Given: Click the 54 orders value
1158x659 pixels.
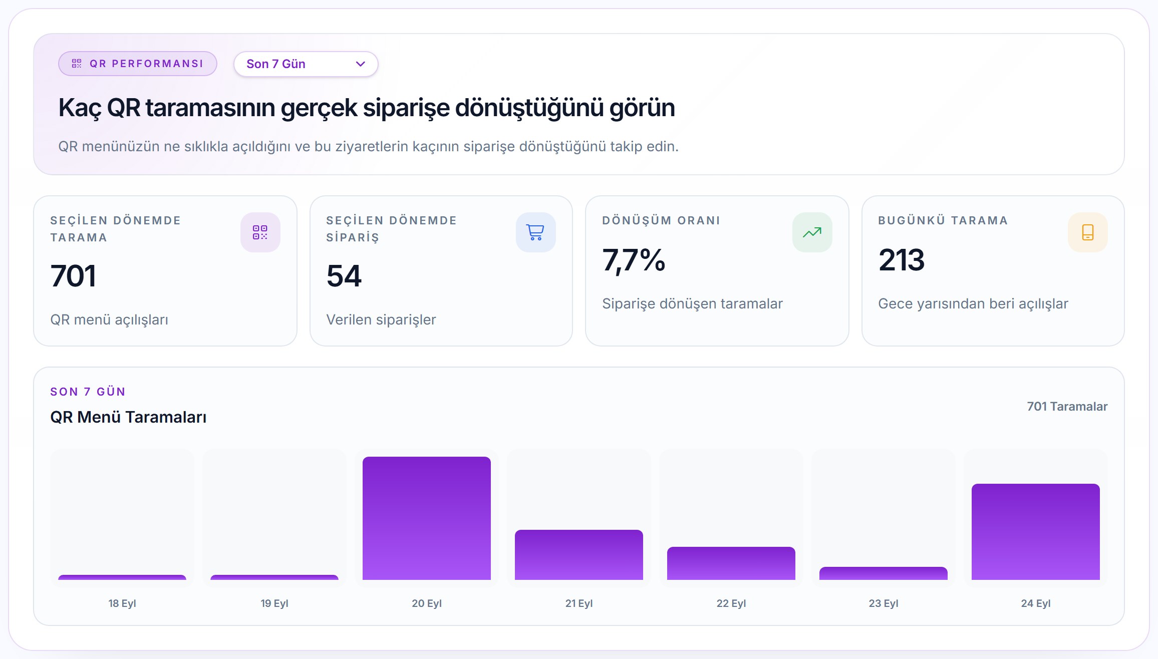Looking at the screenshot, I should coord(344,276).
